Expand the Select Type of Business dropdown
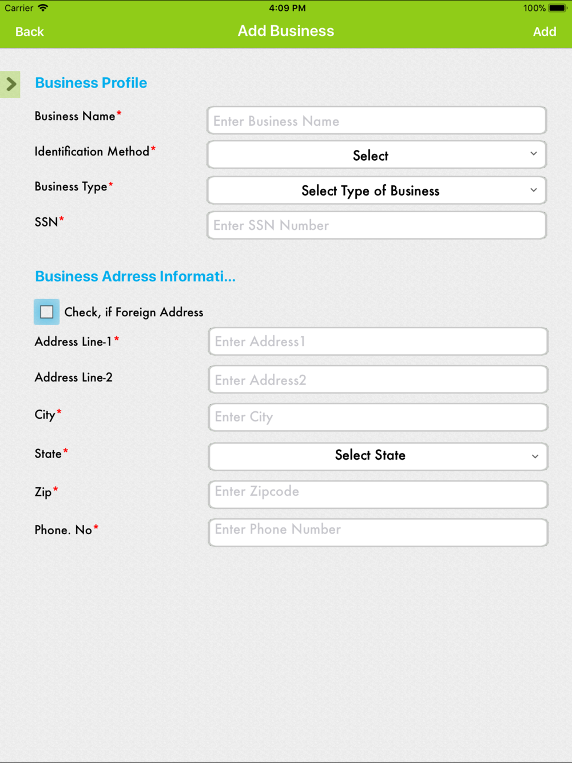 [x=376, y=190]
